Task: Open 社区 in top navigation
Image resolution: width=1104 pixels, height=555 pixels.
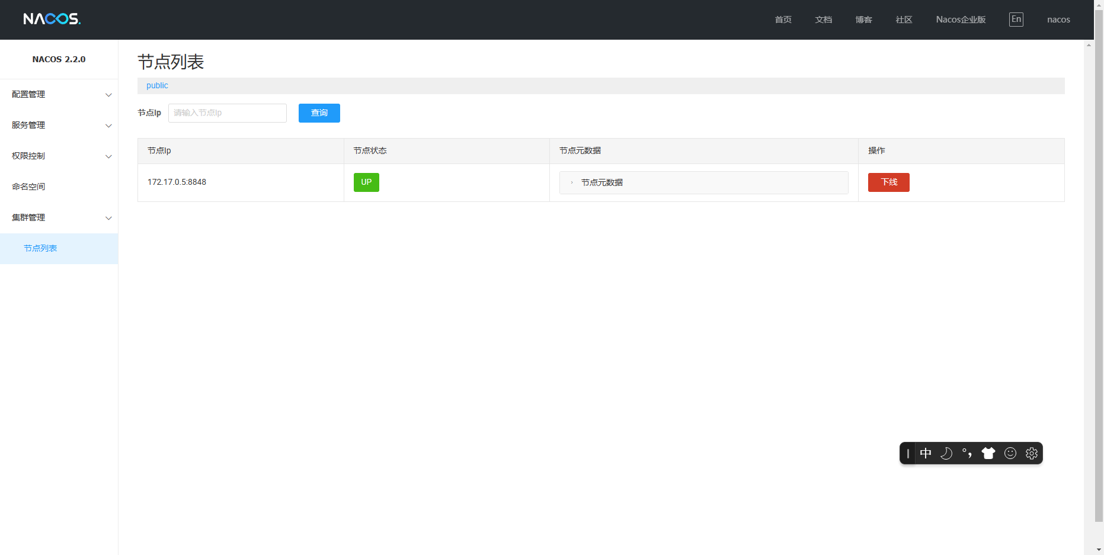Action: pos(904,20)
